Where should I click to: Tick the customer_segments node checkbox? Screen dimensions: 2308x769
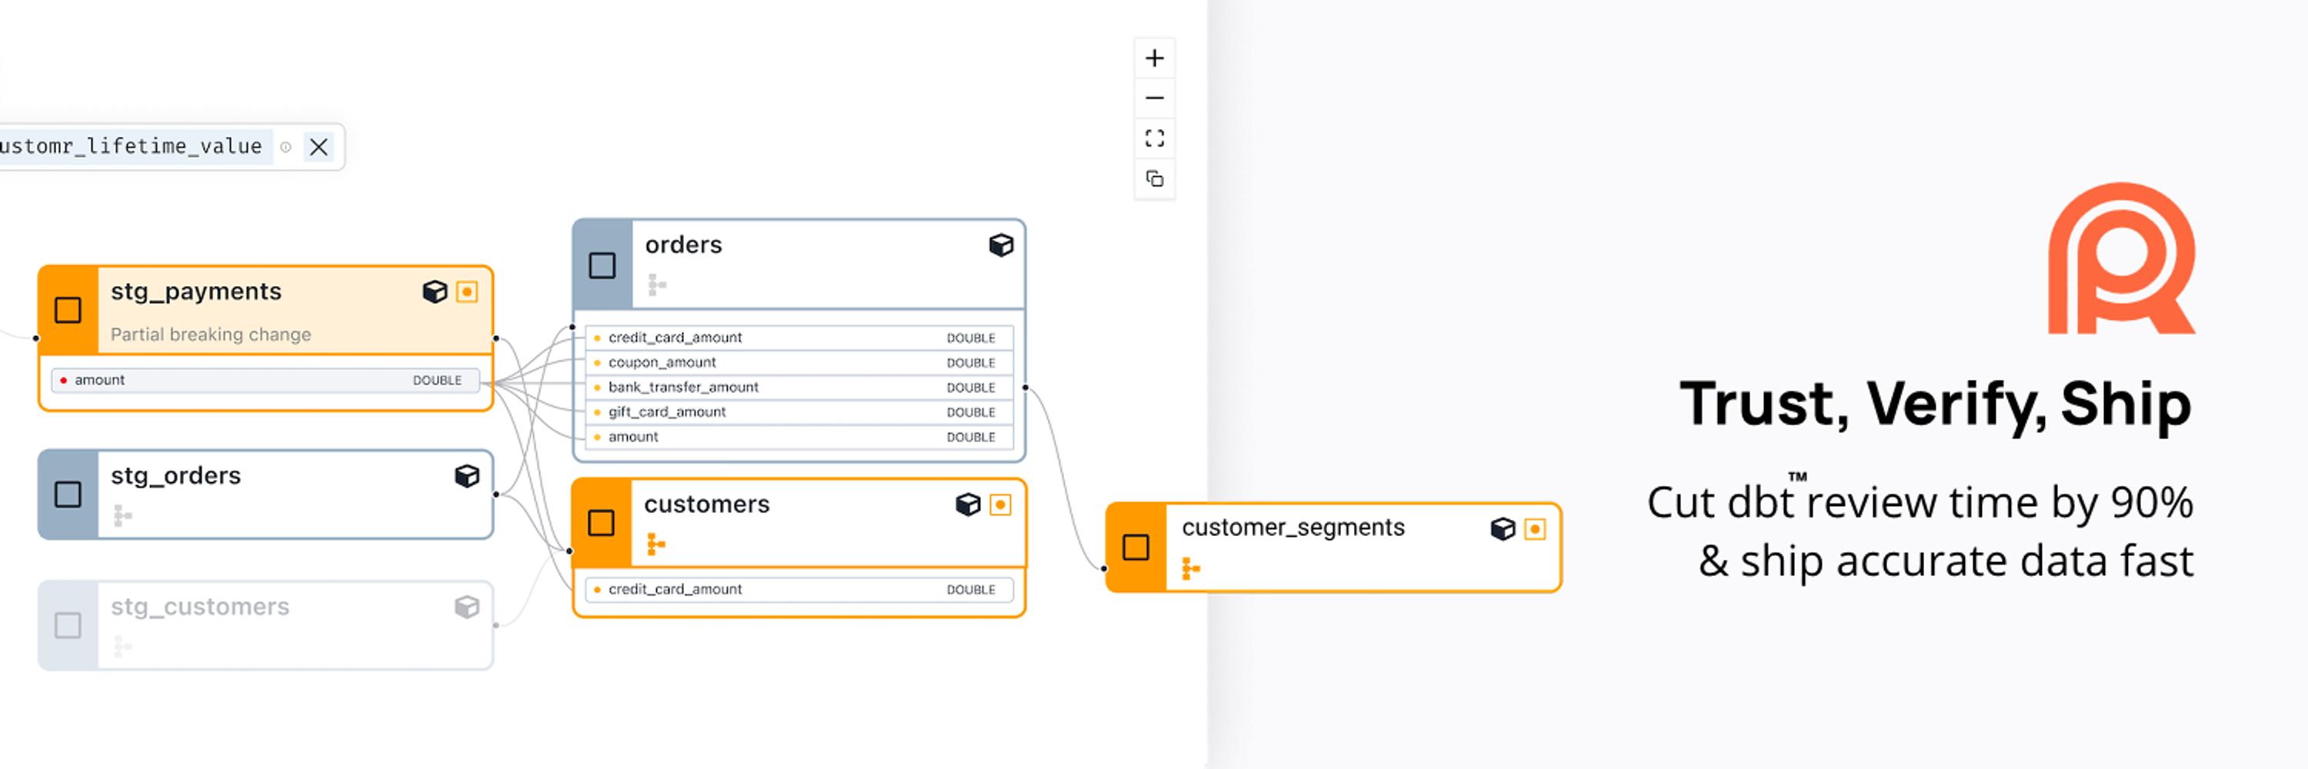pyautogui.click(x=1136, y=547)
